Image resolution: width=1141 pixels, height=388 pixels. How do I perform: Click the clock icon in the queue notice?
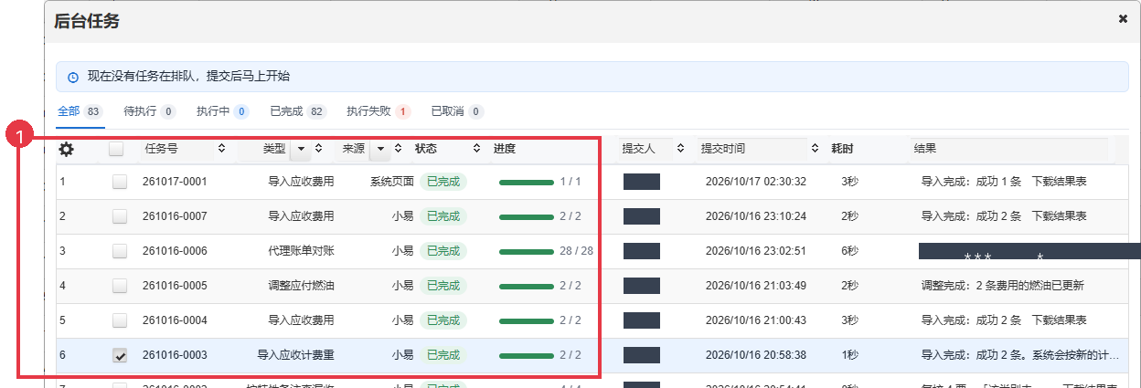coord(73,78)
